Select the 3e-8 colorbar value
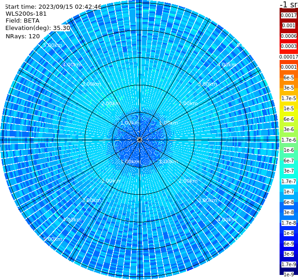 [289, 212]
